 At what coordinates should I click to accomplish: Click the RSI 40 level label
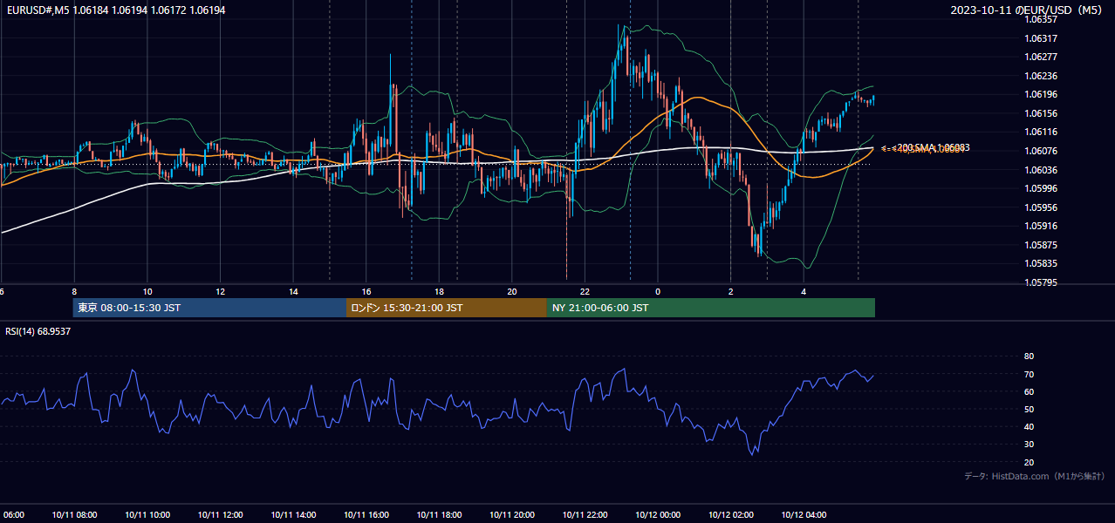1029,426
